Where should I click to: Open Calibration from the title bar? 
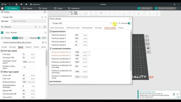(x=35, y=4)
